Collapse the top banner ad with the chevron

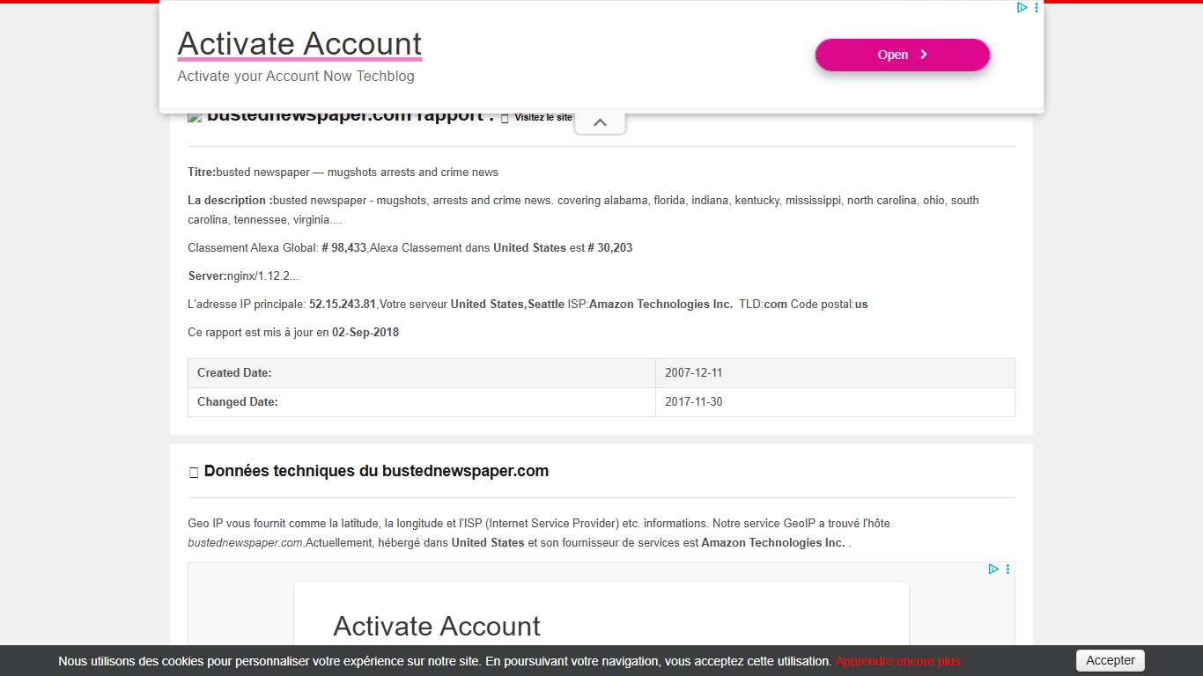coord(600,122)
